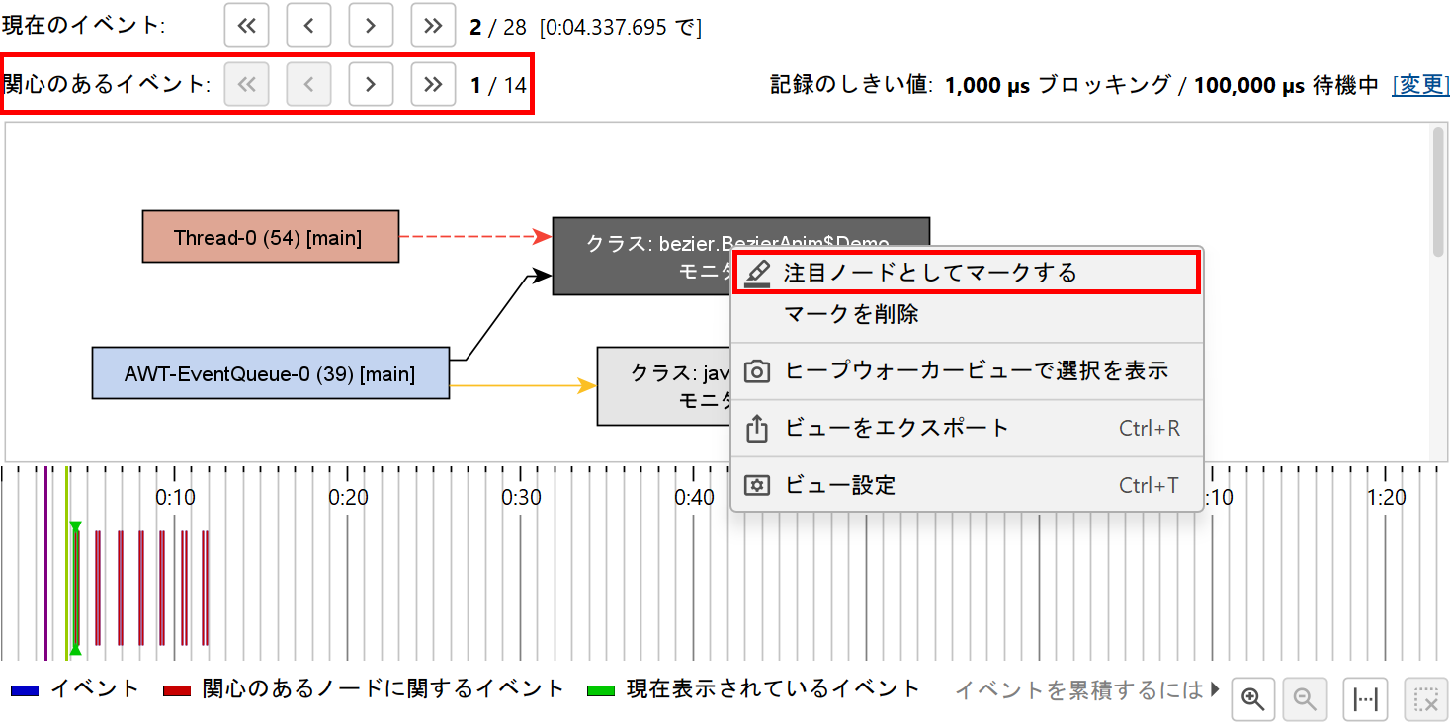
Task: Select the Thread-0 (54) [main] node
Action: coord(271,237)
